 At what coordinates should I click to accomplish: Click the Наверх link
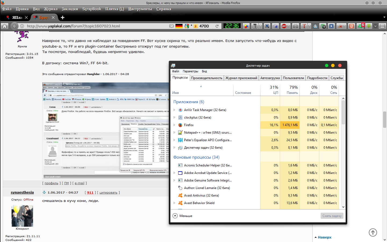pyautogui.click(x=325, y=237)
